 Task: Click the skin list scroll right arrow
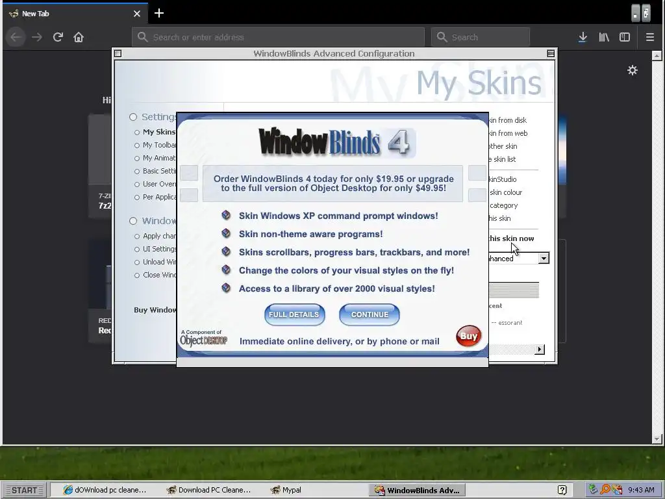click(x=540, y=350)
